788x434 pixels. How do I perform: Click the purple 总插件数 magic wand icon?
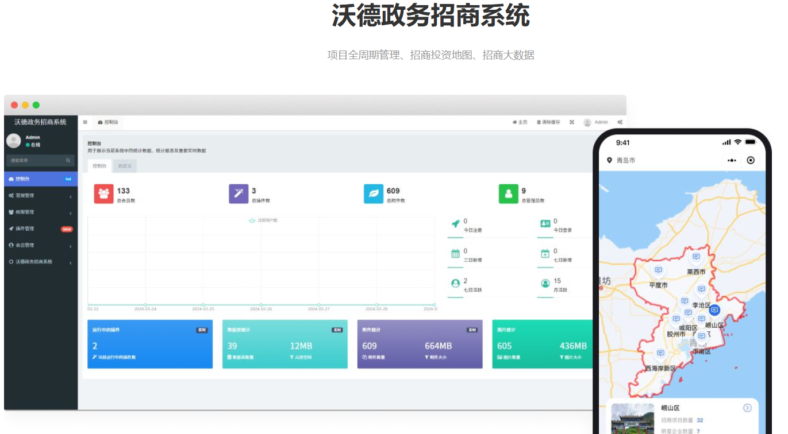pos(239,194)
